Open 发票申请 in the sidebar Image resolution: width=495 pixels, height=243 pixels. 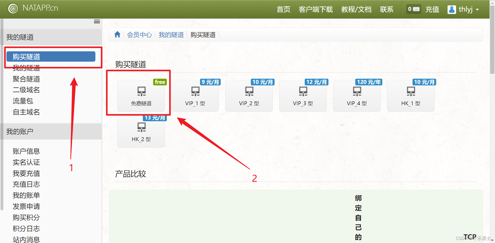pyautogui.click(x=26, y=206)
